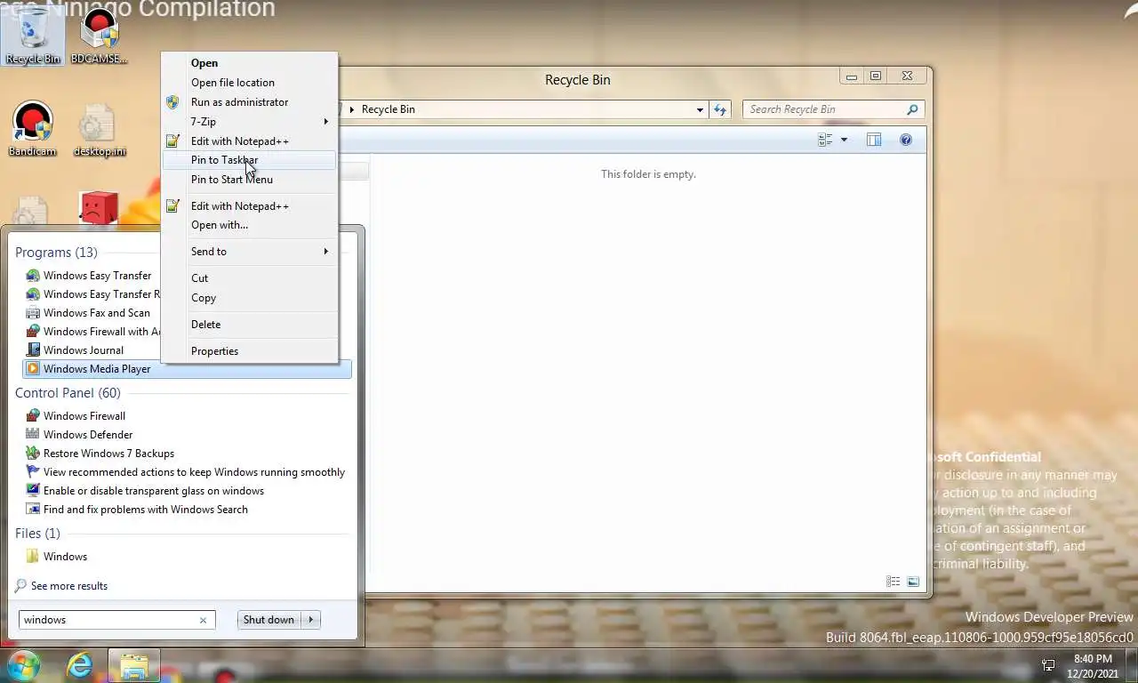This screenshot has height=683, width=1138.
Task: Choose Delete in the context menu
Action: click(x=250, y=325)
